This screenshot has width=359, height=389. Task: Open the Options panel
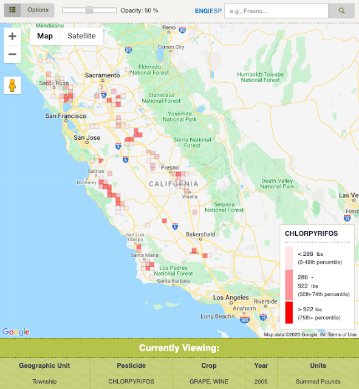click(x=38, y=10)
